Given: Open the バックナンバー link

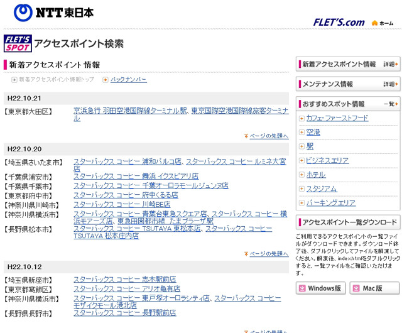Looking at the screenshot, I should (128, 80).
